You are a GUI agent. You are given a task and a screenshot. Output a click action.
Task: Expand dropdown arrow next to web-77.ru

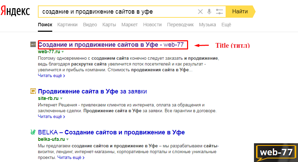tap(63, 52)
